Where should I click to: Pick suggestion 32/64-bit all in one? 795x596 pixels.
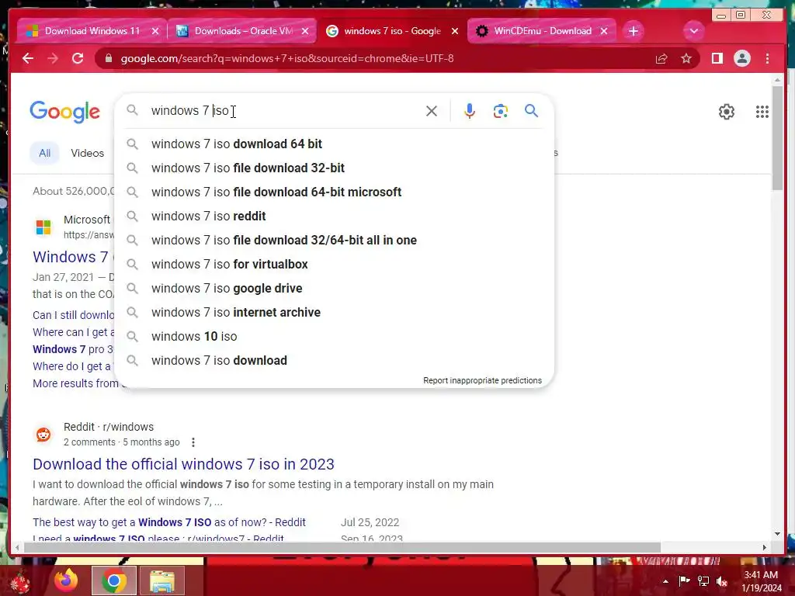[335, 241]
